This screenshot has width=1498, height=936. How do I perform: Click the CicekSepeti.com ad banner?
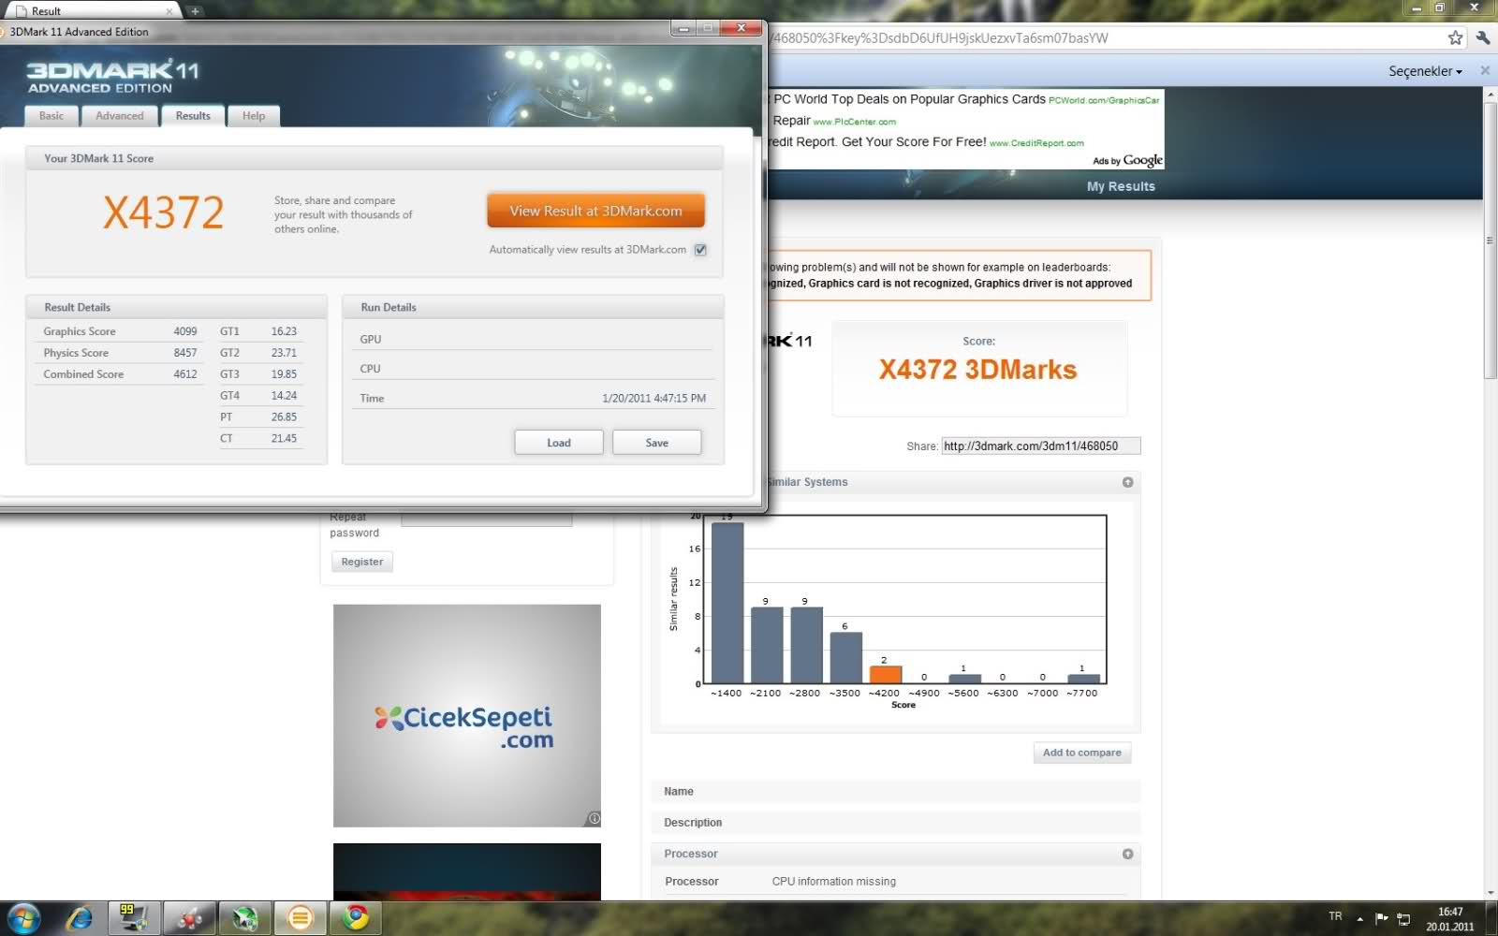(467, 716)
